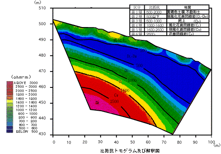Click the CM label in red zone

116,95
